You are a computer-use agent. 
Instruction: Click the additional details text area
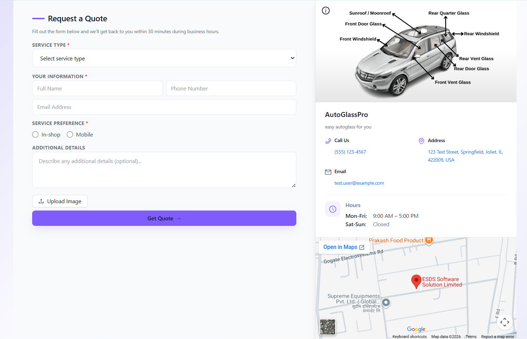pyautogui.click(x=164, y=170)
